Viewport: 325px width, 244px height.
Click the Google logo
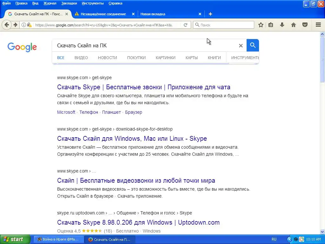tap(22, 47)
